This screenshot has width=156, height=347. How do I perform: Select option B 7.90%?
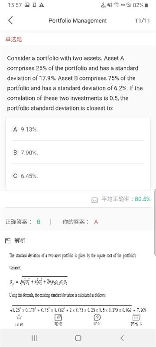[x=78, y=153]
